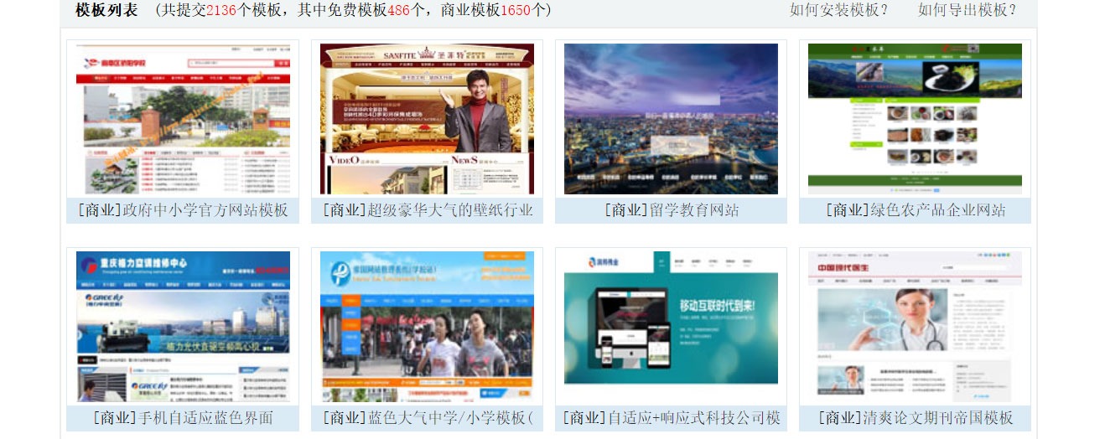Open the 自适应+响应式科技公司 template thumbnail
The image size is (1105, 439).
tap(671, 327)
